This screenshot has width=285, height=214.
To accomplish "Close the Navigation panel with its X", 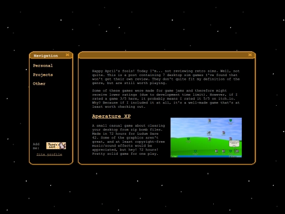I will (68, 55).
